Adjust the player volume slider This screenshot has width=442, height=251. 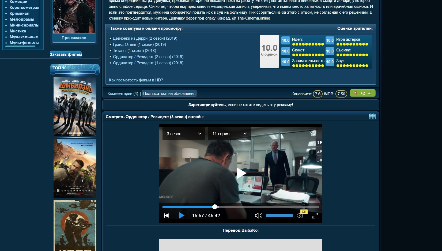pyautogui.click(x=279, y=216)
